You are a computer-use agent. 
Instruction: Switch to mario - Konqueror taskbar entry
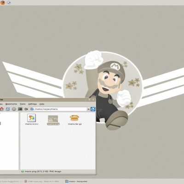pyautogui.click(x=76, y=181)
